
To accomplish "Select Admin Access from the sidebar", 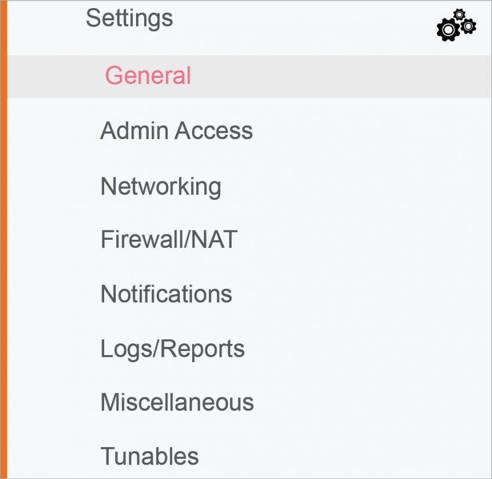I will coord(177,130).
